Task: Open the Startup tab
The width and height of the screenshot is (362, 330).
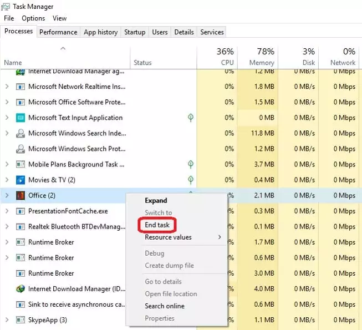Action: point(135,32)
